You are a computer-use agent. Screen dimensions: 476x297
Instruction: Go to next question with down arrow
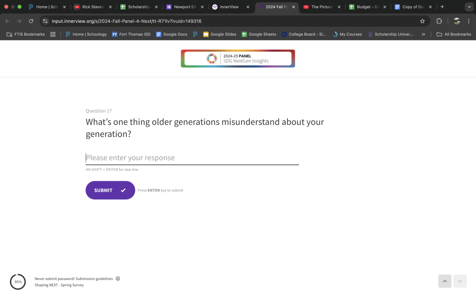460,281
